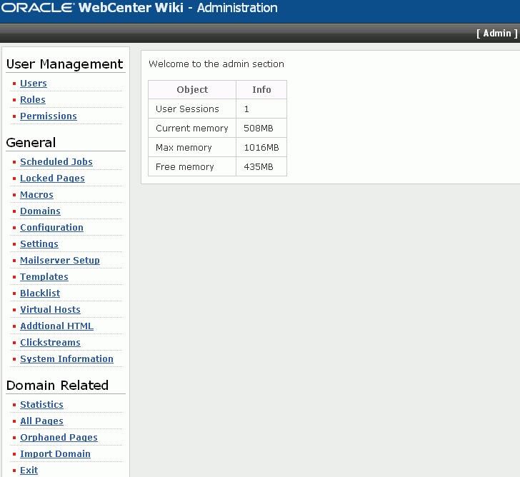Open Virtual Hosts link
This screenshot has width=520, height=477.
click(x=51, y=310)
